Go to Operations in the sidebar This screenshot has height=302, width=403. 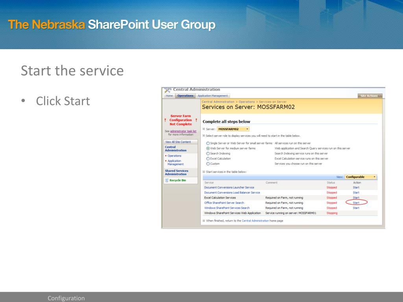pyautogui.click(x=174, y=156)
